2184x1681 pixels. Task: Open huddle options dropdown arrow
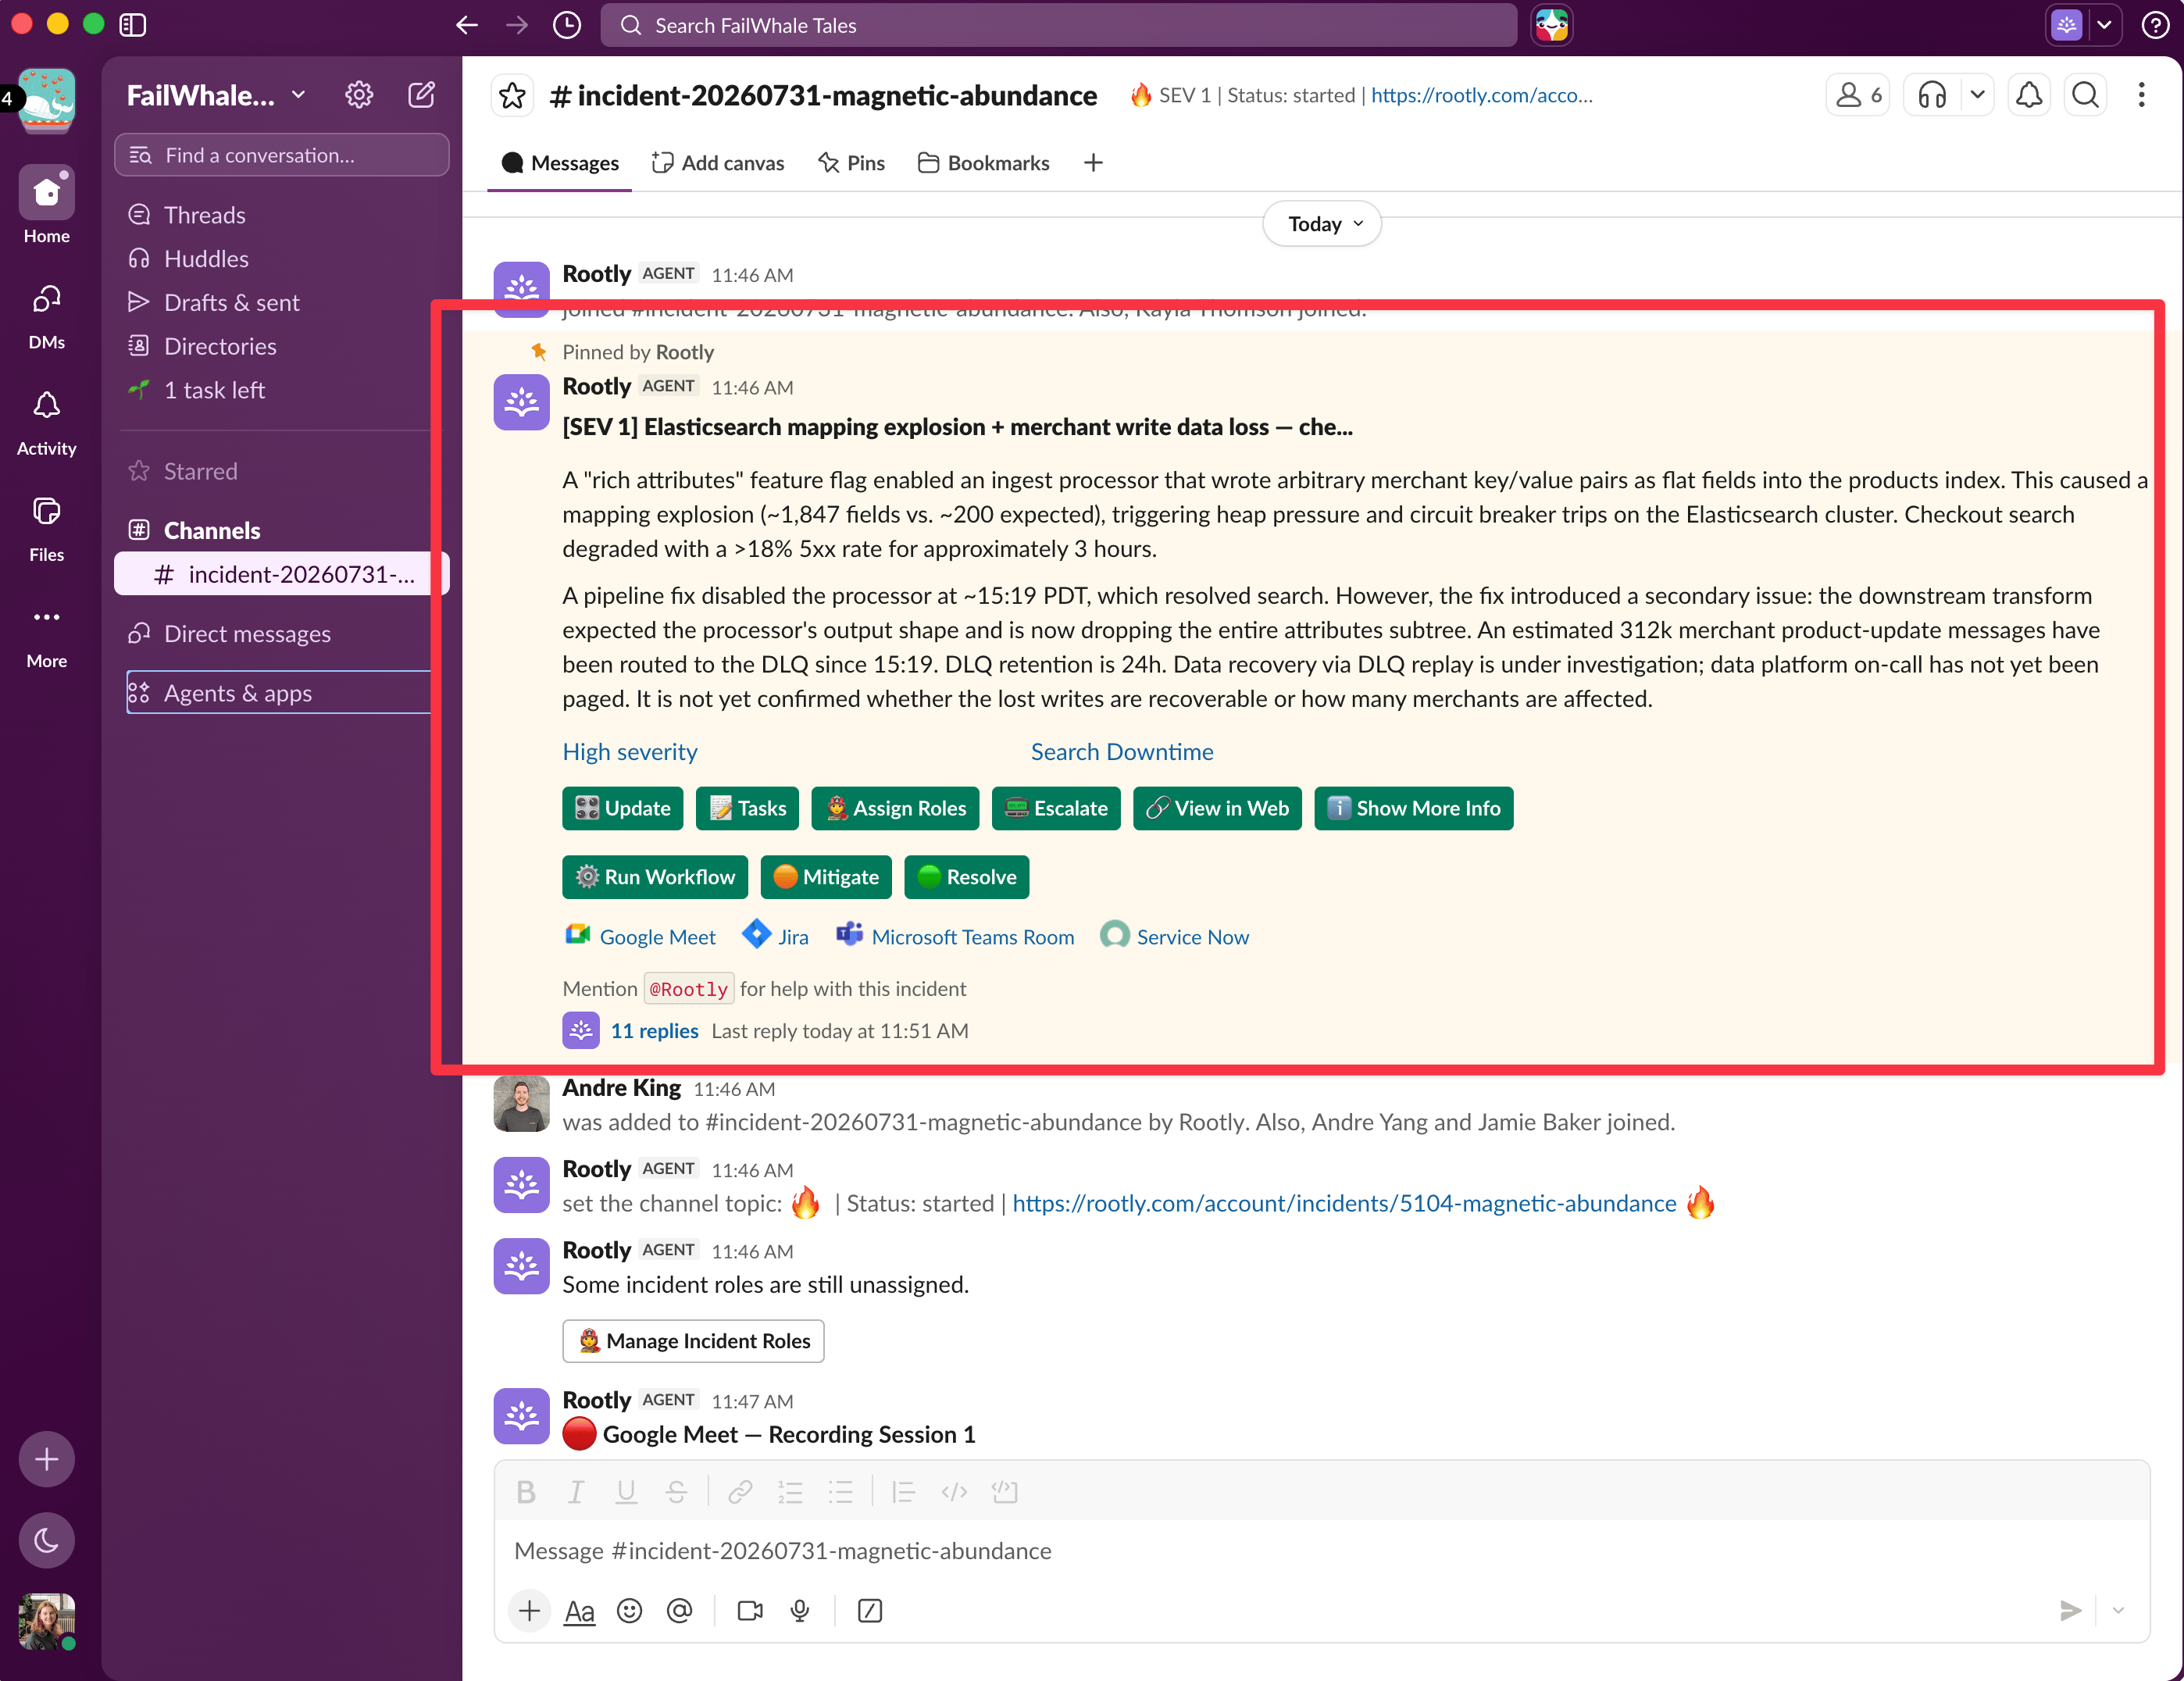[x=1977, y=95]
